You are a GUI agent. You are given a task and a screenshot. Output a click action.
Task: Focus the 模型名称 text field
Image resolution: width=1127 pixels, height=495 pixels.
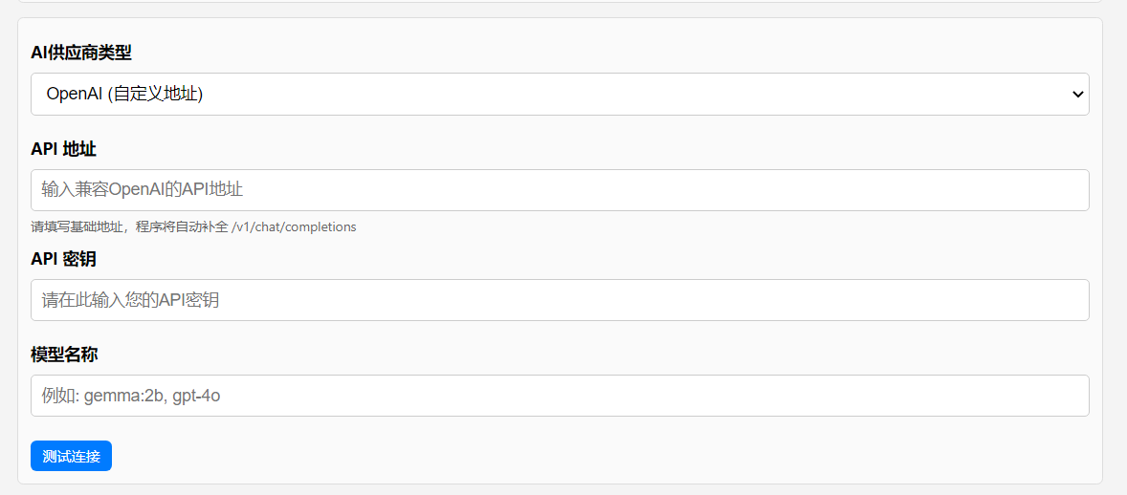click(560, 395)
